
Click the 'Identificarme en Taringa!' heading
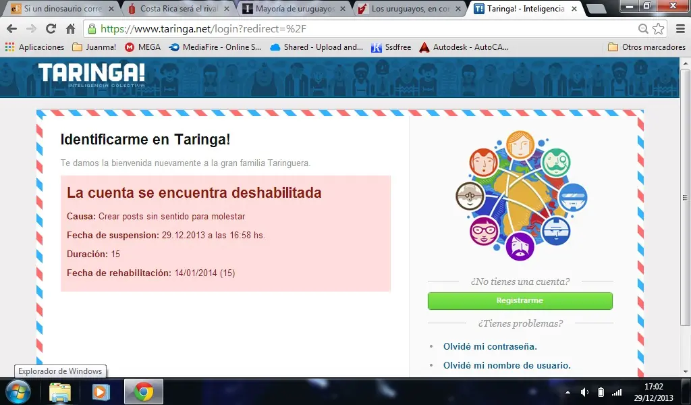146,139
